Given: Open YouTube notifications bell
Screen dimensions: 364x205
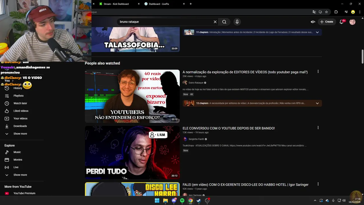Looking at the screenshot, I should [342, 22].
